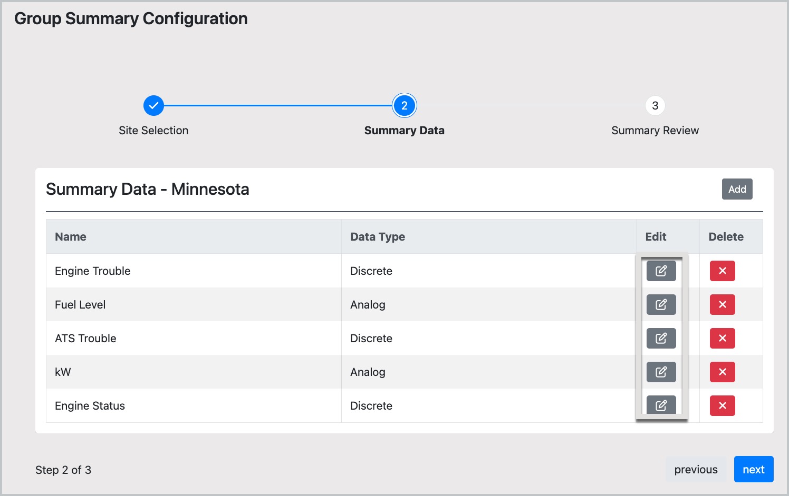Select the Site Selection step label
This screenshot has width=789, height=496.
[x=153, y=131]
